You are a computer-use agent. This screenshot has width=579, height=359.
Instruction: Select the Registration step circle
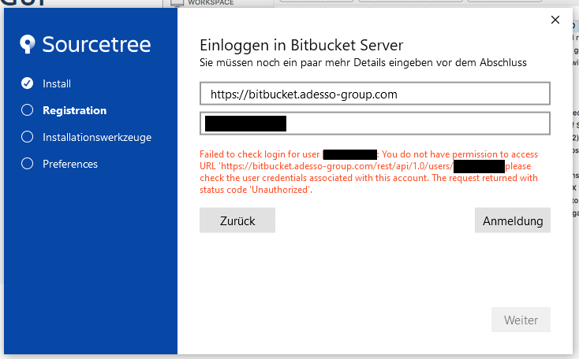point(27,110)
